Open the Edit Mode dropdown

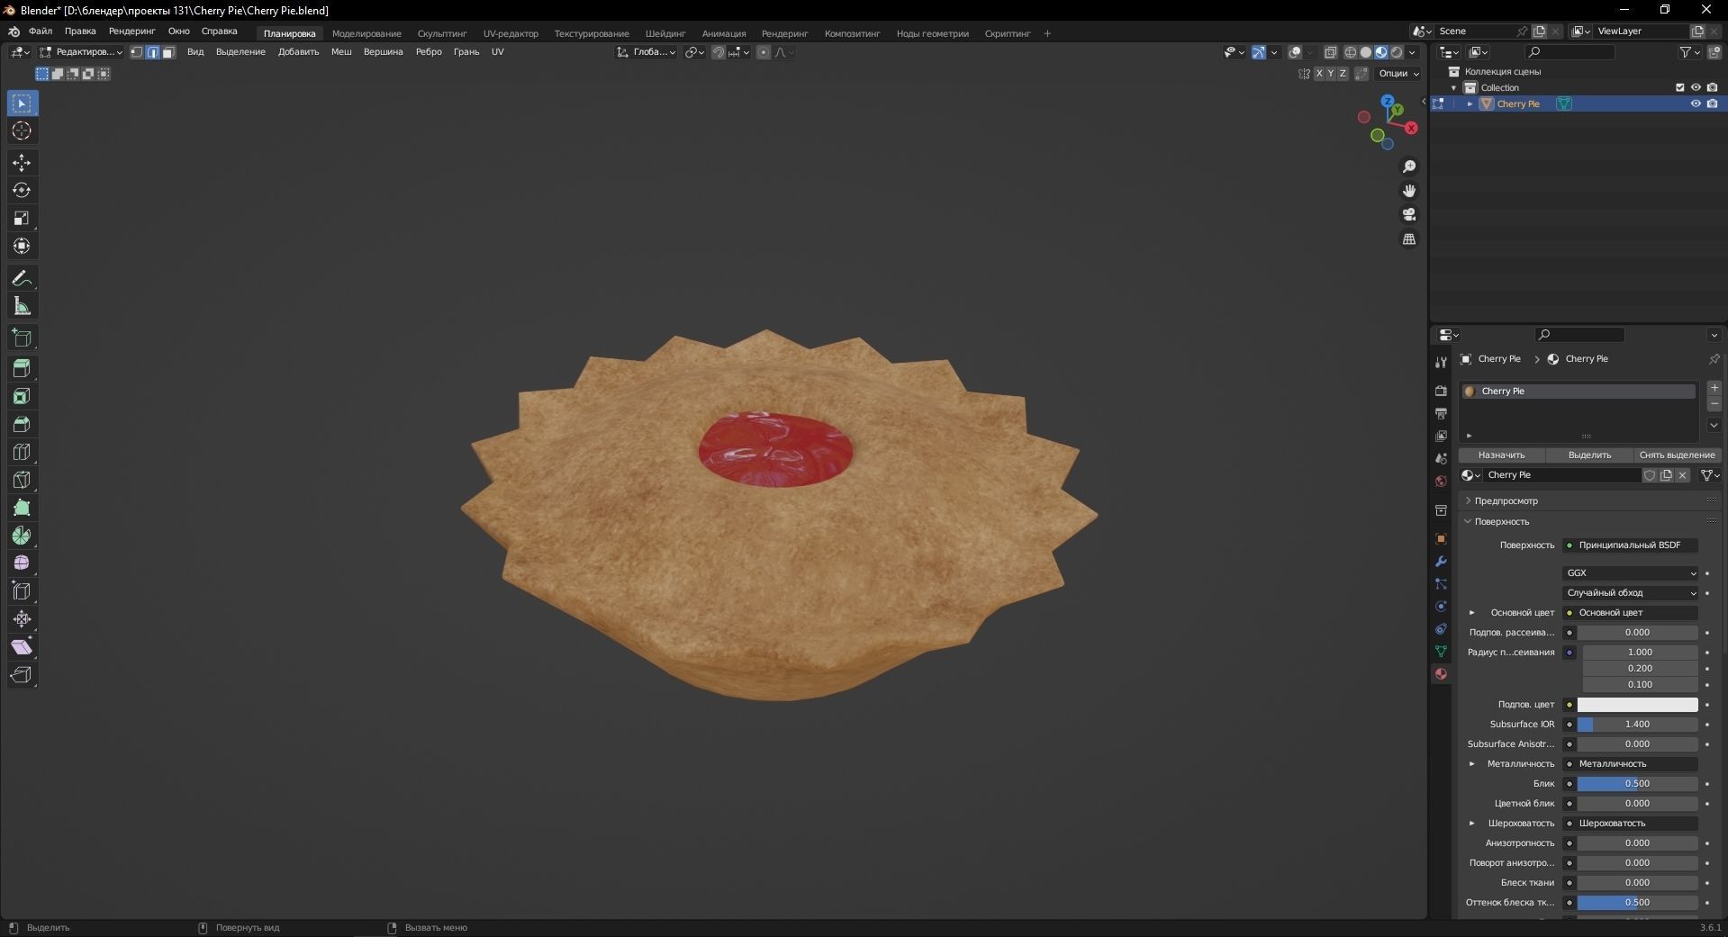tap(80, 52)
